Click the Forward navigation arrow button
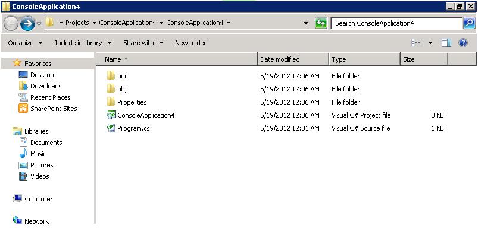 [x=27, y=23]
